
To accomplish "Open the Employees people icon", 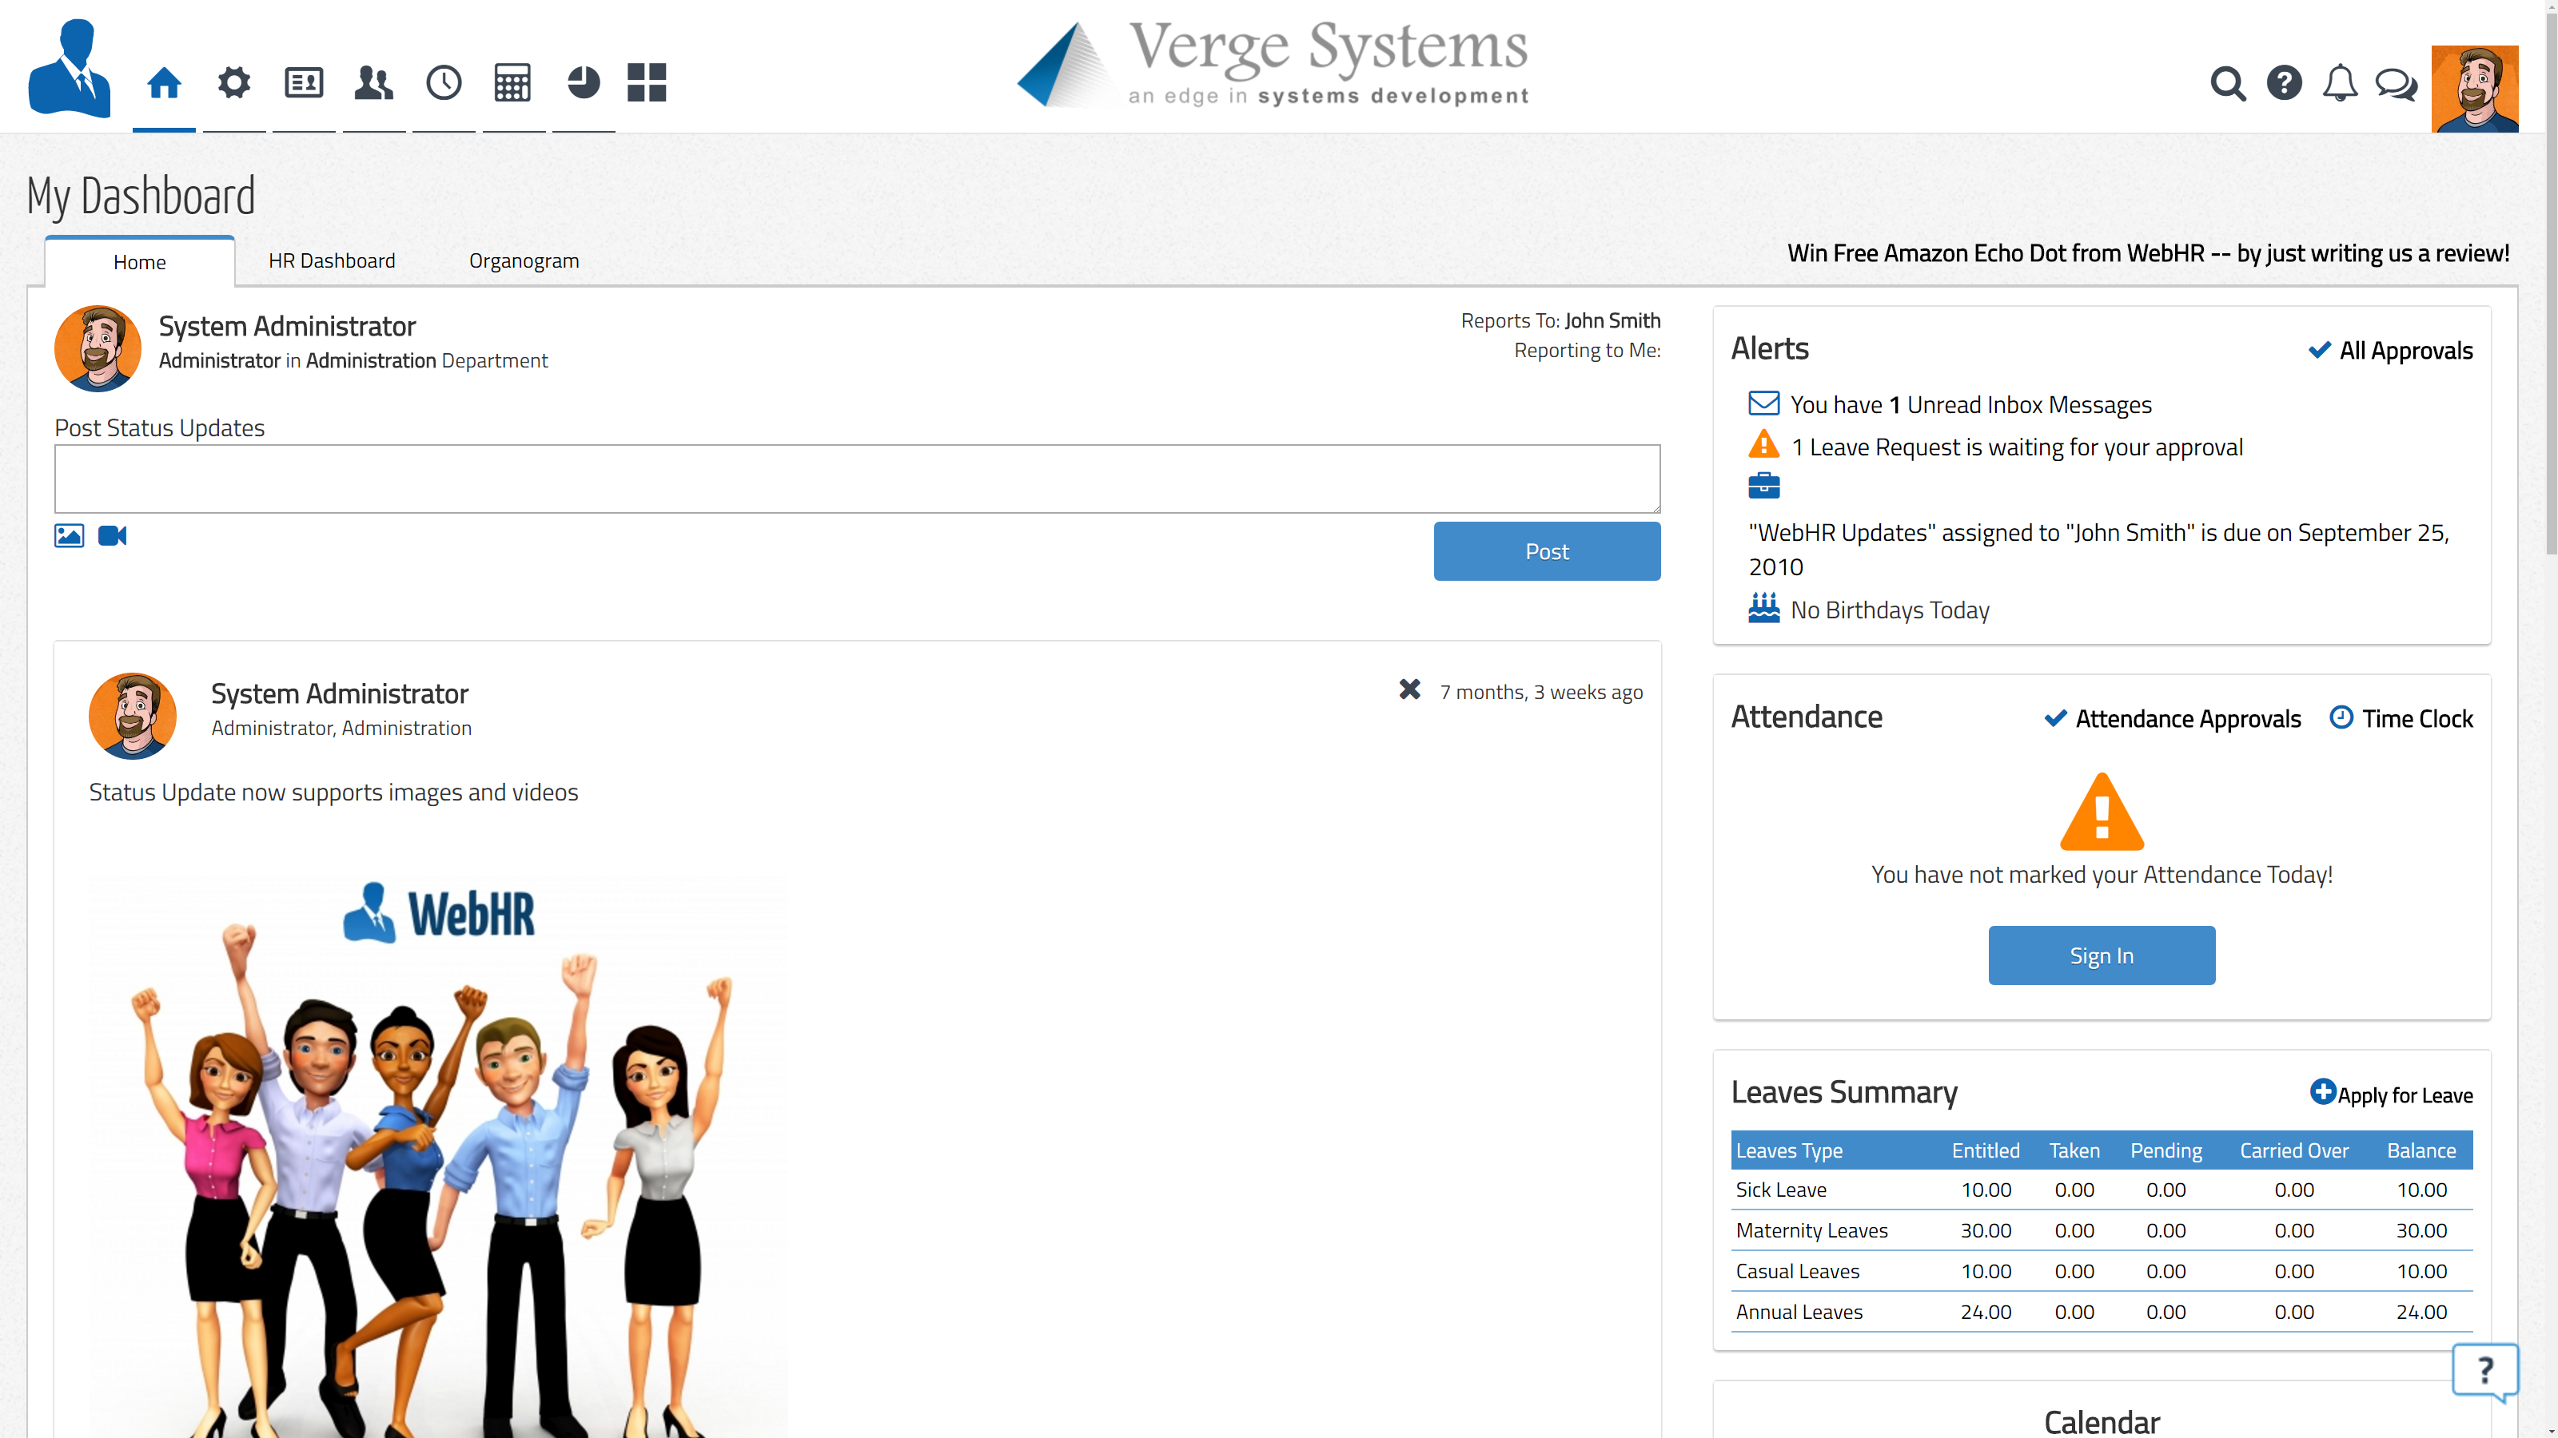I will click(373, 82).
